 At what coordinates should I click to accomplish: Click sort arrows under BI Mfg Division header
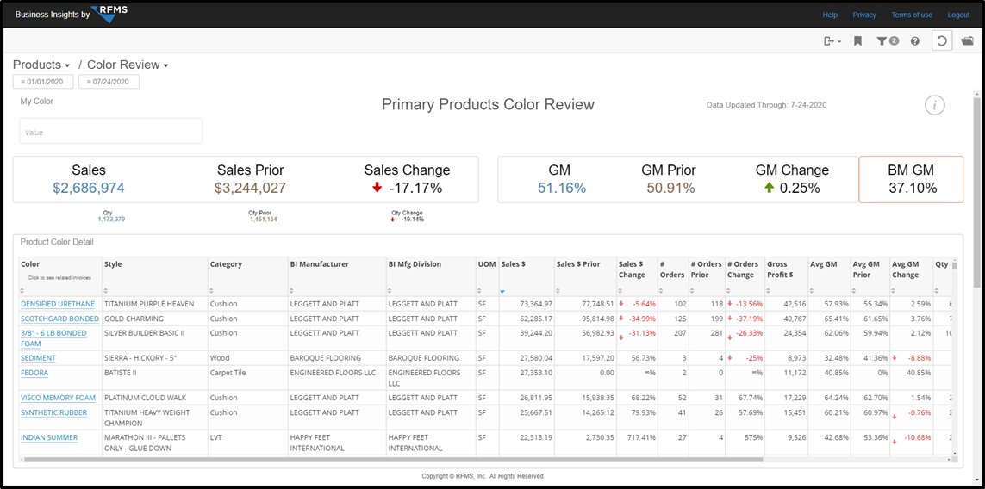click(x=390, y=291)
